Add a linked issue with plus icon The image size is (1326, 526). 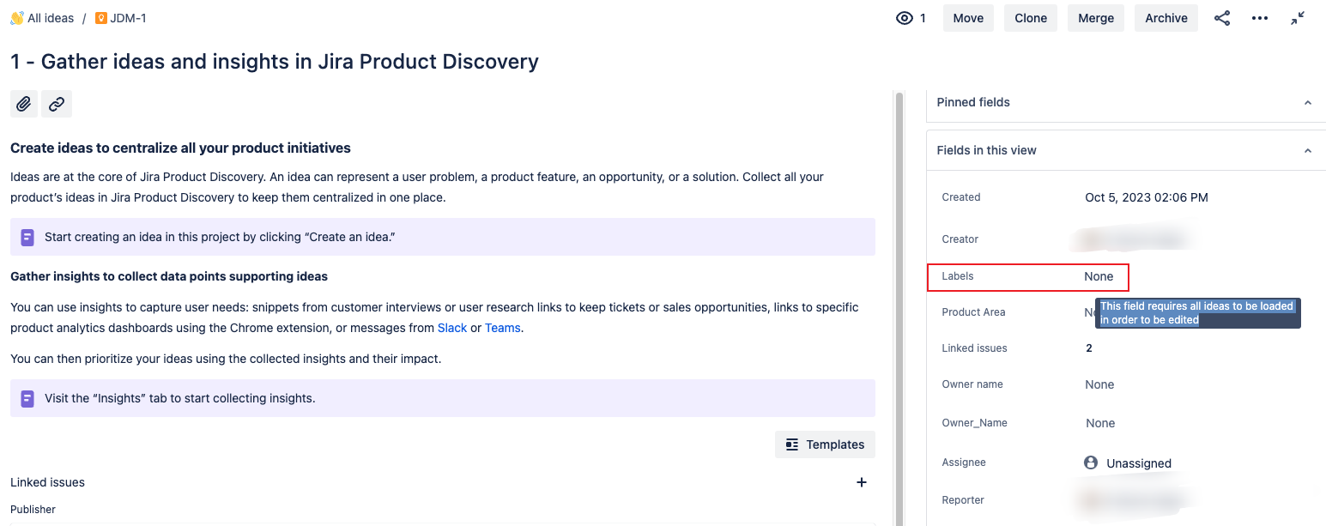point(862,482)
